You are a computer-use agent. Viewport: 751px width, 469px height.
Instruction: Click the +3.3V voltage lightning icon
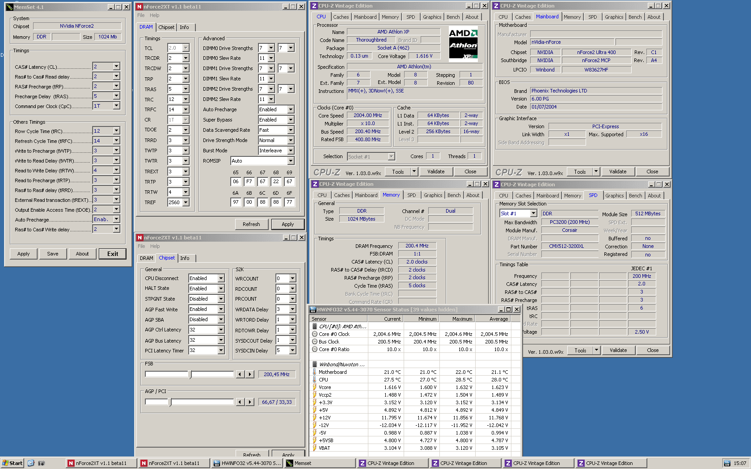click(x=315, y=402)
